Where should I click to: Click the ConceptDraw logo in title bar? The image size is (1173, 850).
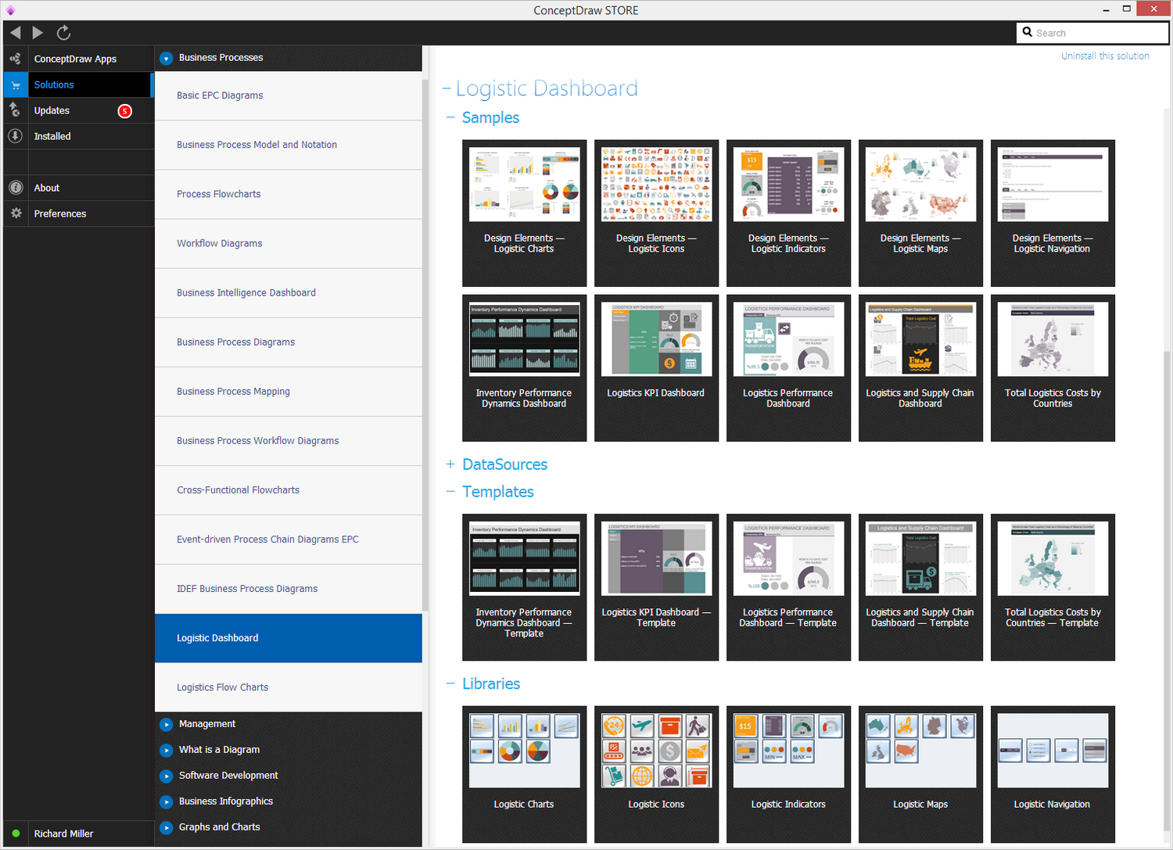coord(10,10)
